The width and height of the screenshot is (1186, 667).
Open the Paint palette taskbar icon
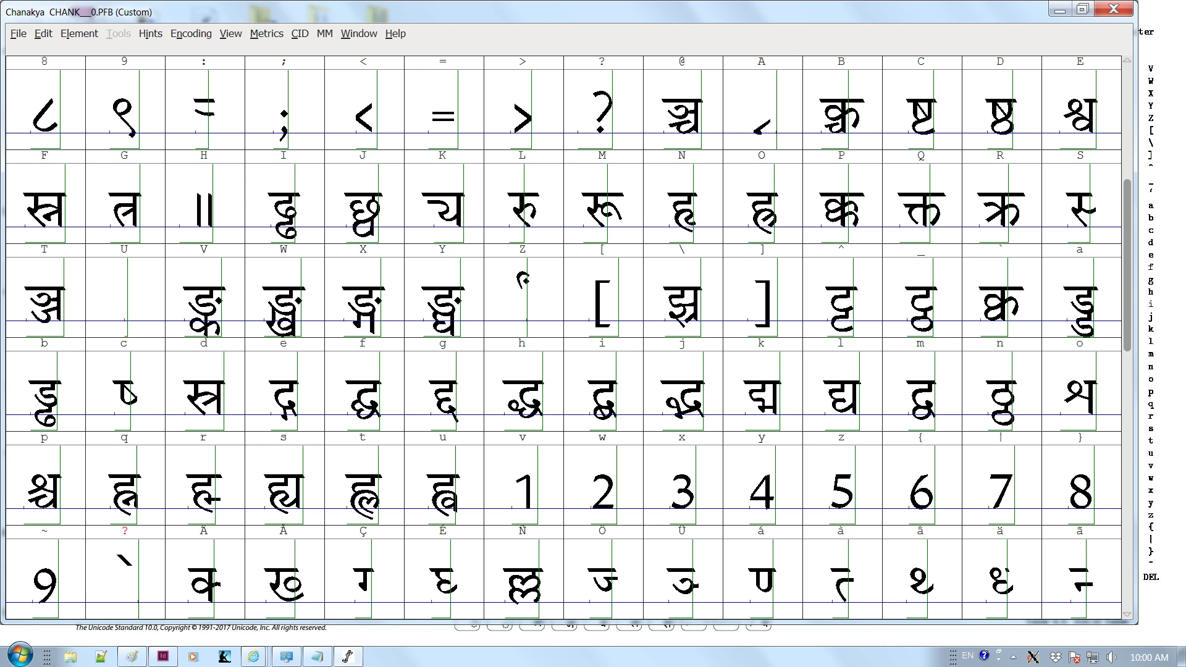coord(132,656)
